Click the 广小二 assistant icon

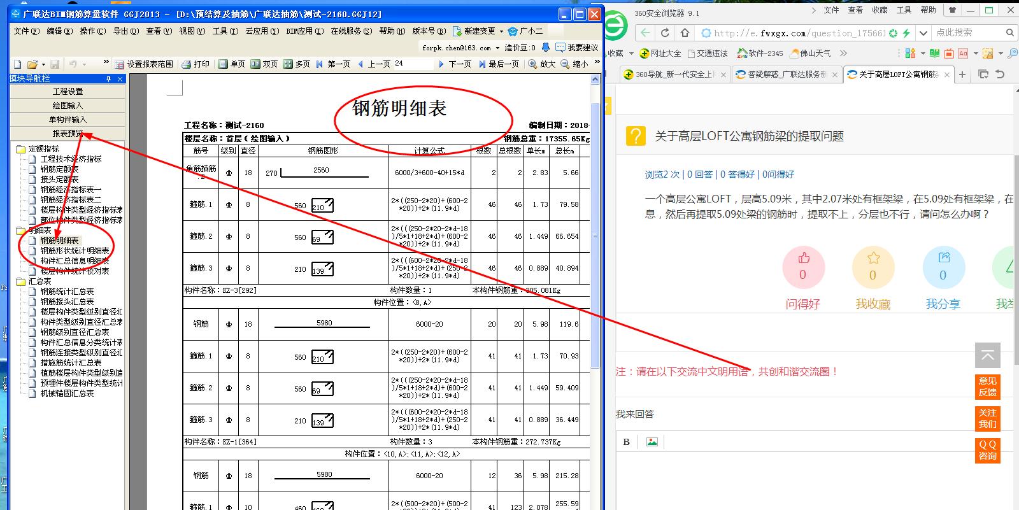click(513, 31)
